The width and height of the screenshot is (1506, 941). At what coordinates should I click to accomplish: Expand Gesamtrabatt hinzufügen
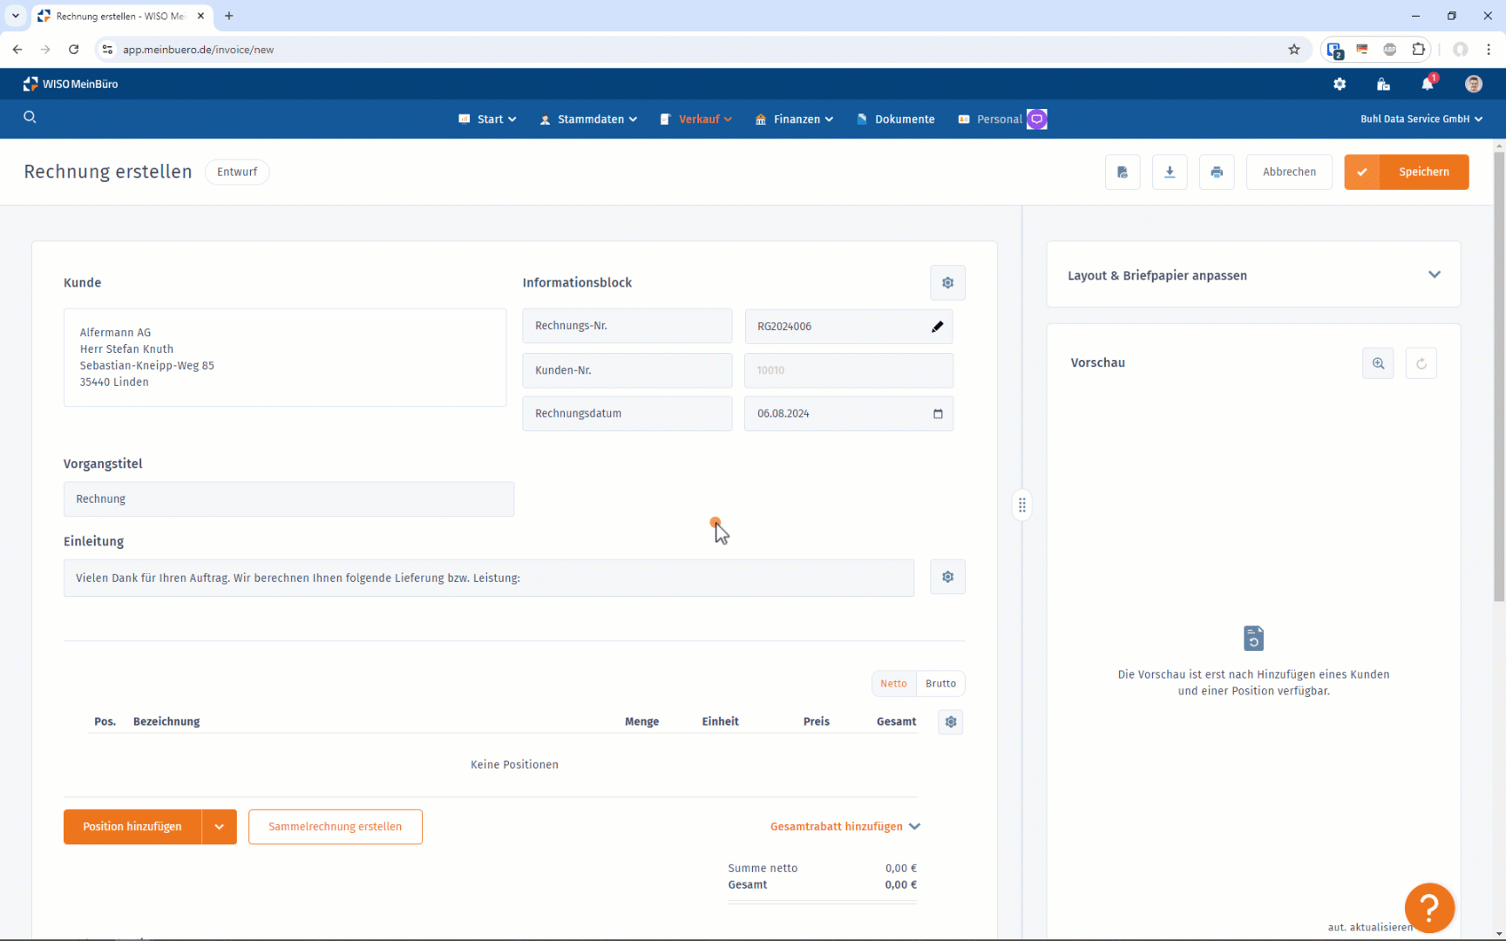[845, 827]
